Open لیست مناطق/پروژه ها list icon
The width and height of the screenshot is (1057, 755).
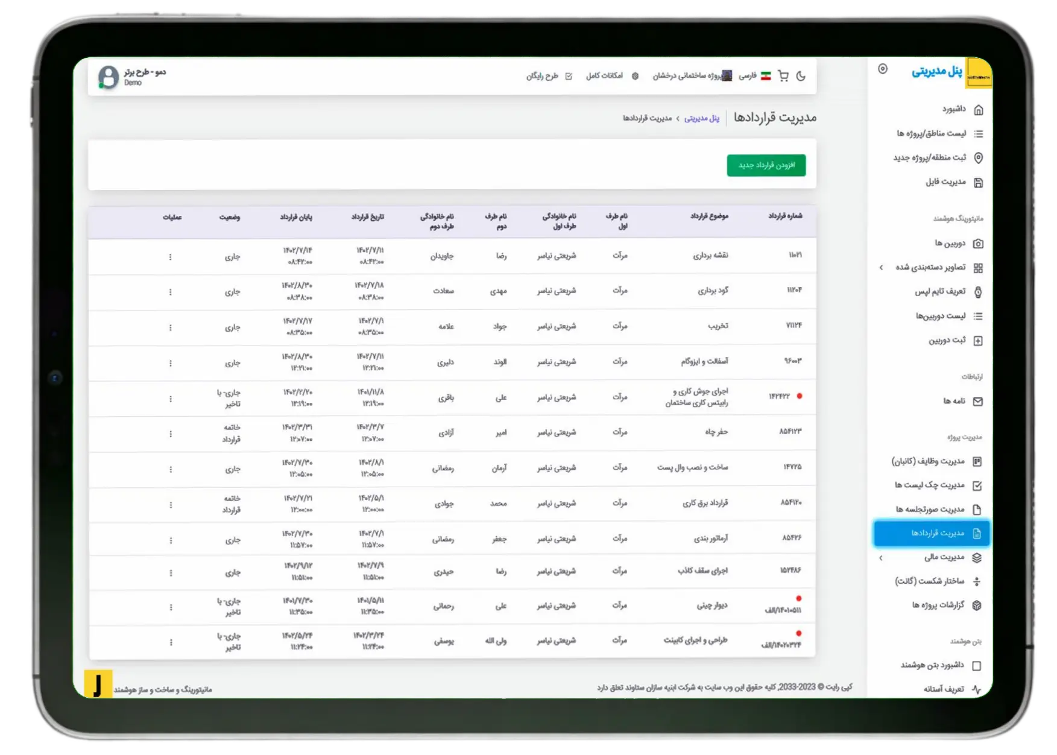click(979, 134)
